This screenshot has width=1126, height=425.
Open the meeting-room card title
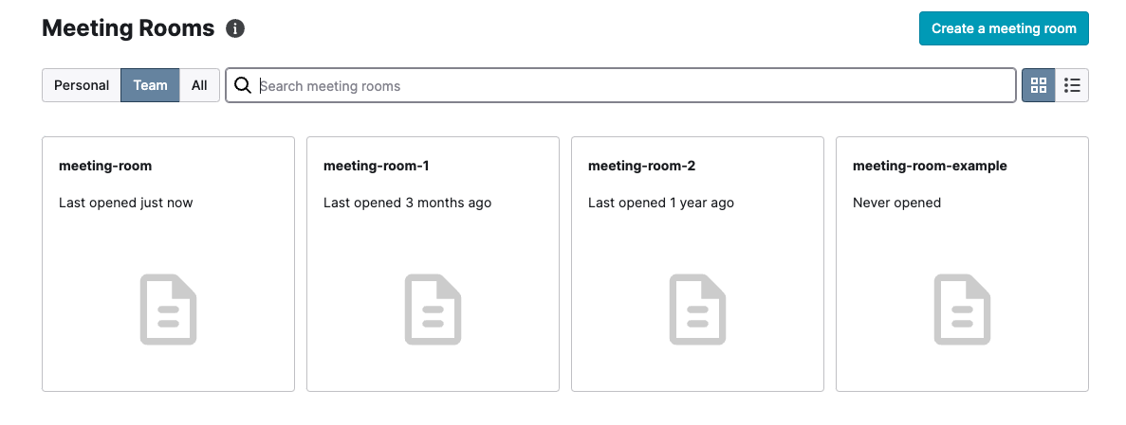[105, 166]
